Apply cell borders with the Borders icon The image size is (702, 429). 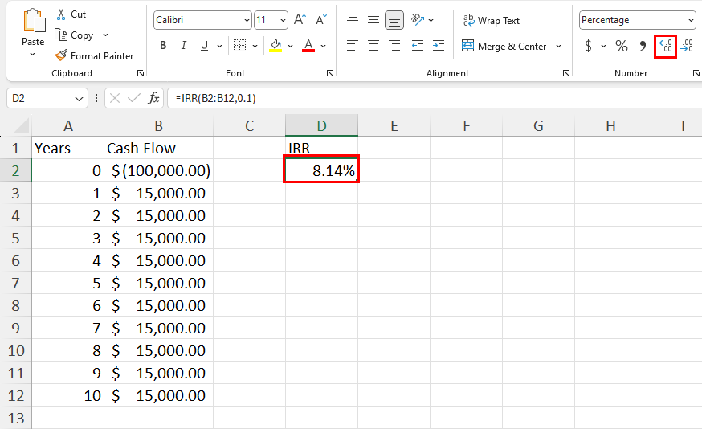click(x=239, y=45)
